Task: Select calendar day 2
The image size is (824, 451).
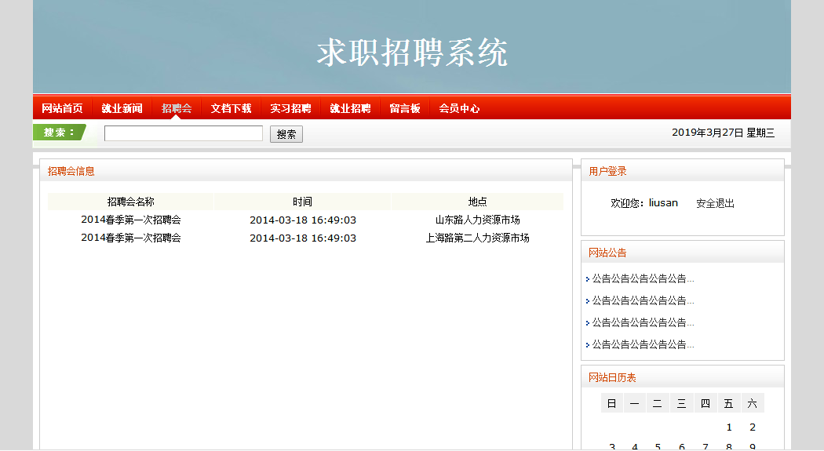Action: 753,427
